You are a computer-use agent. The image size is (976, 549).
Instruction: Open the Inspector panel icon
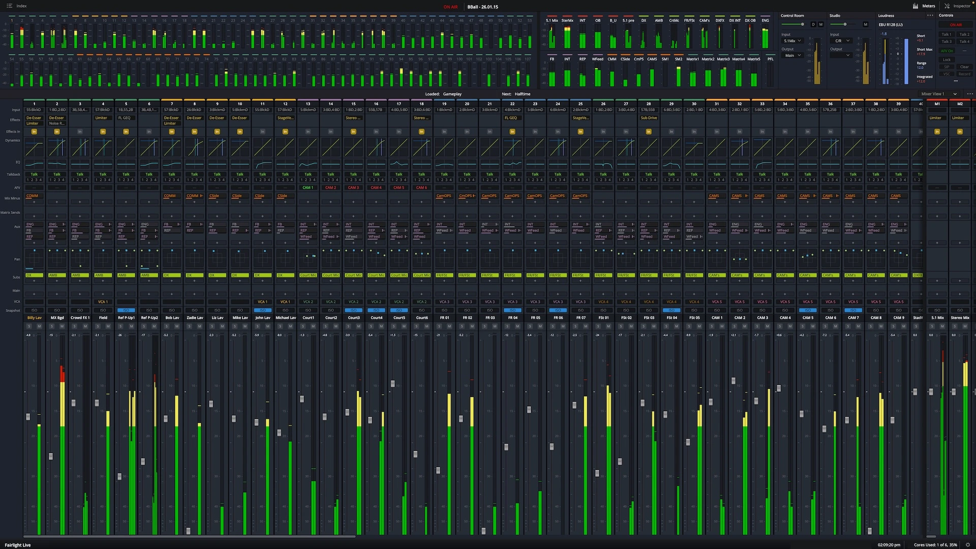click(948, 6)
